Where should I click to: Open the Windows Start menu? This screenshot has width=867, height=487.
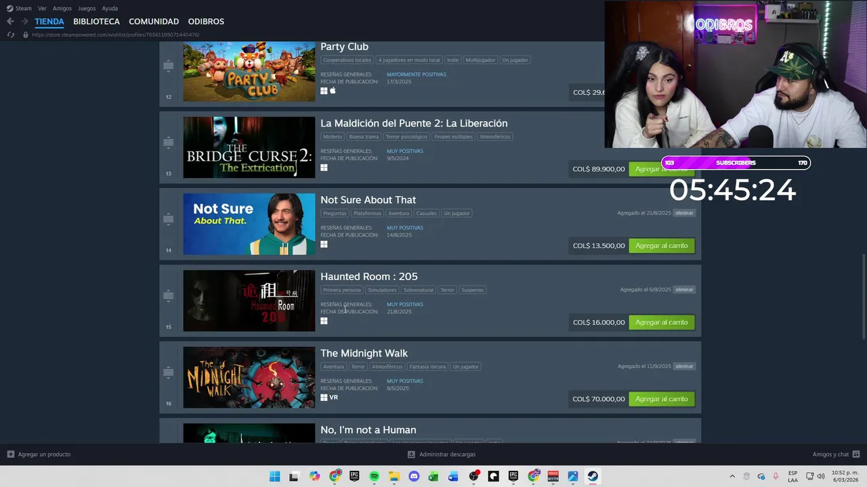pos(274,476)
